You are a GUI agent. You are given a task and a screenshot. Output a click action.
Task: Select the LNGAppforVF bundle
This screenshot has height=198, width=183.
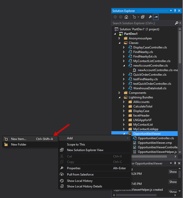(x=142, y=120)
